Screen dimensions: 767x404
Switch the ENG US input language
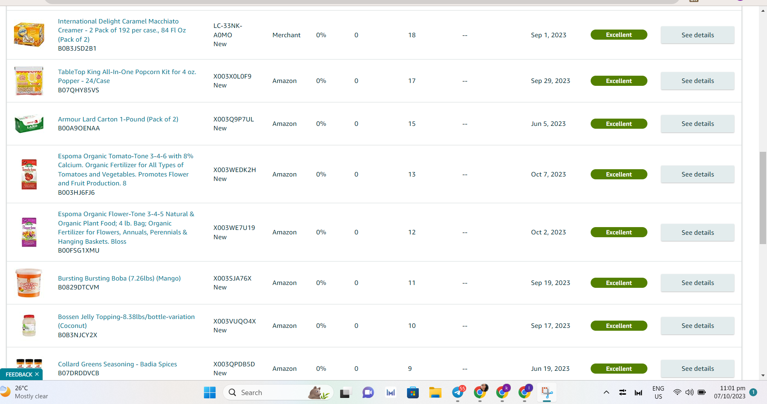658,392
